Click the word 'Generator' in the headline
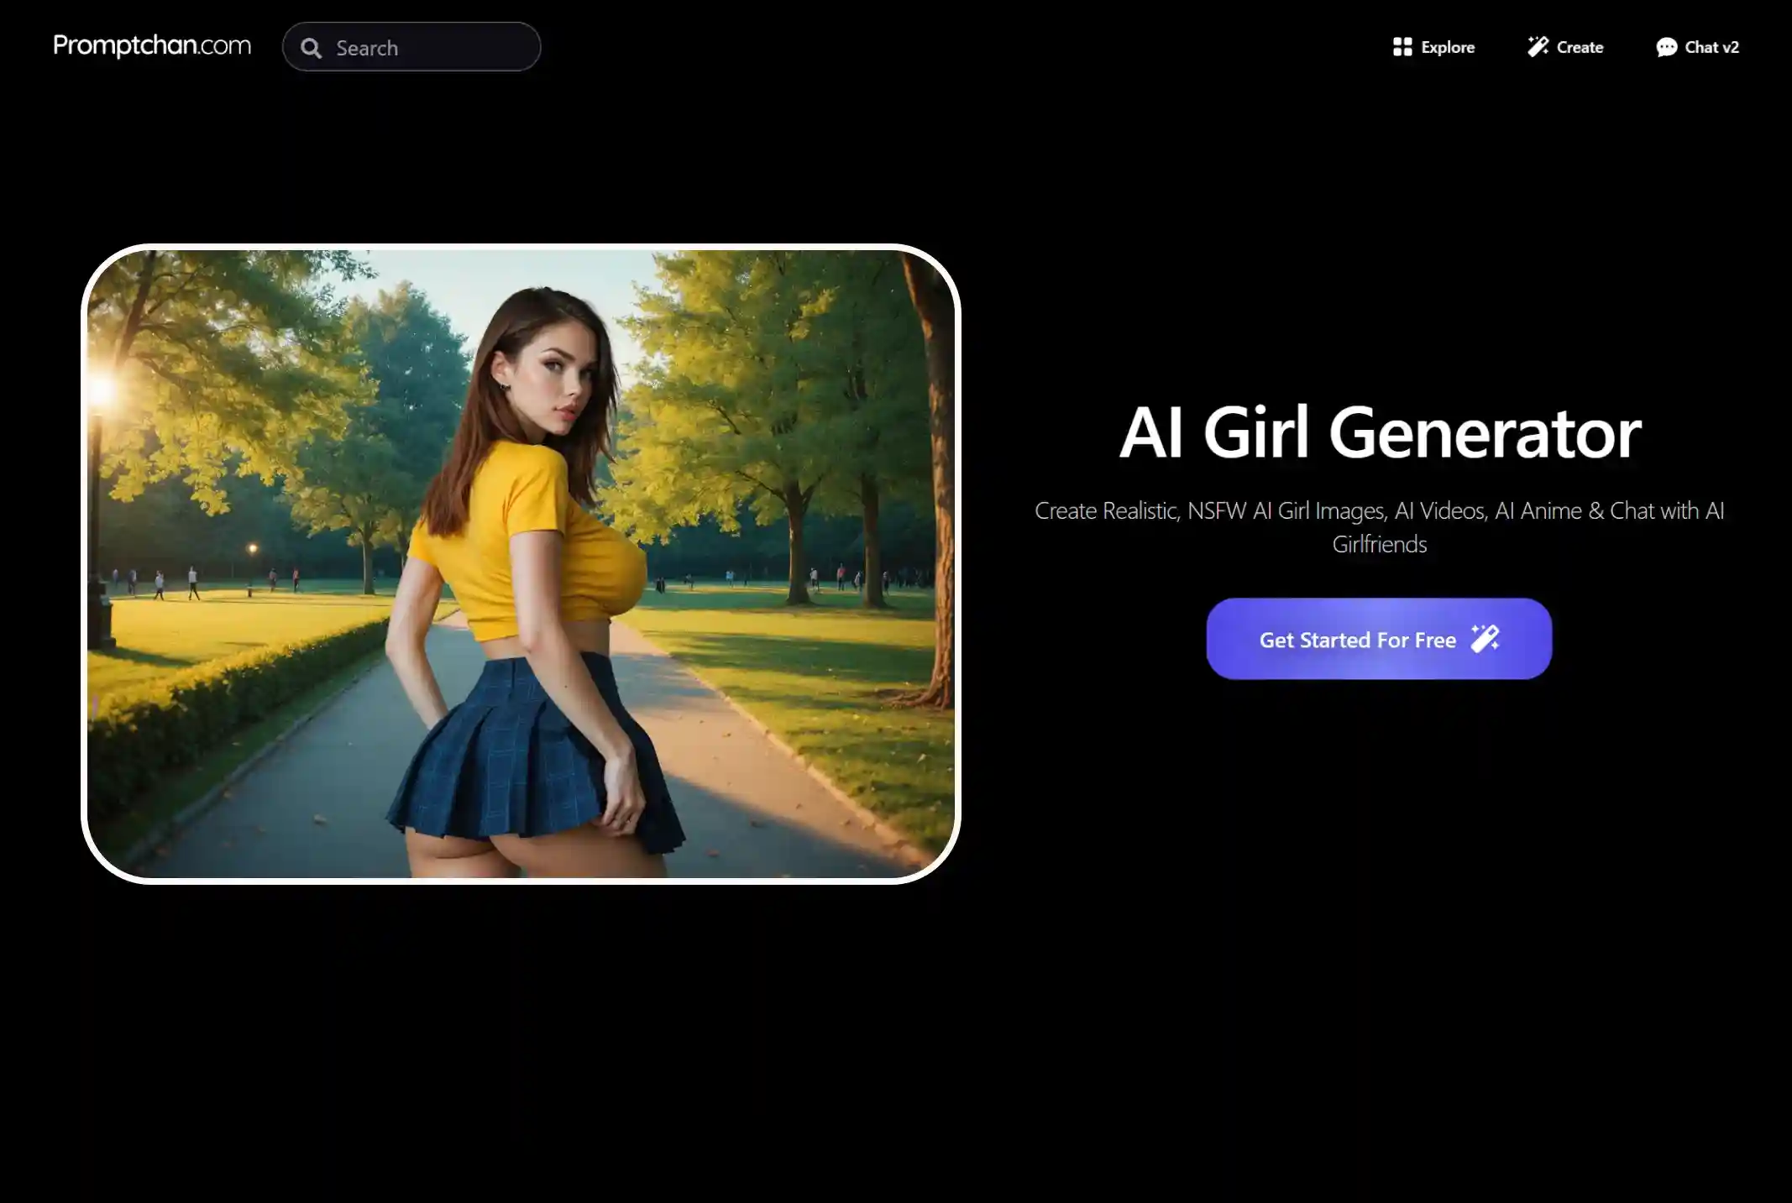 point(1484,433)
